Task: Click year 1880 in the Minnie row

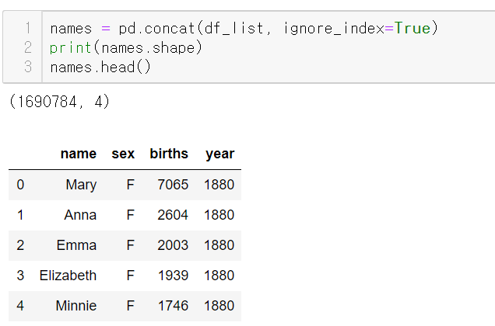Action: coord(219,306)
